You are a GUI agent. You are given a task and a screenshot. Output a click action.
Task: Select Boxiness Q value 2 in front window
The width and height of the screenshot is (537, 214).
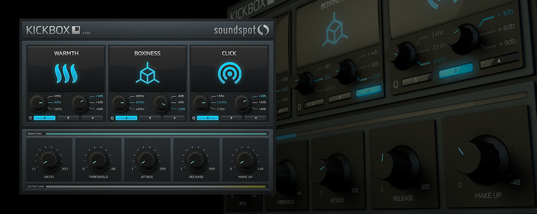[x=150, y=118]
